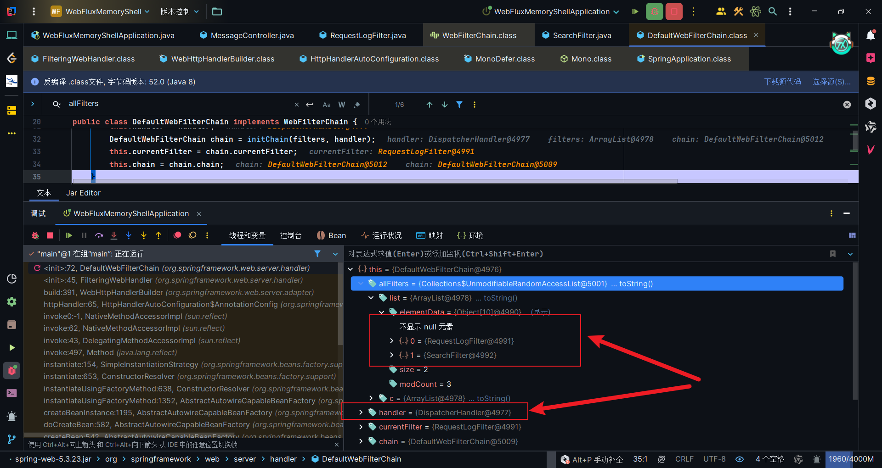View breakpoints red circles icon
This screenshot has height=468, width=882.
pyautogui.click(x=177, y=235)
